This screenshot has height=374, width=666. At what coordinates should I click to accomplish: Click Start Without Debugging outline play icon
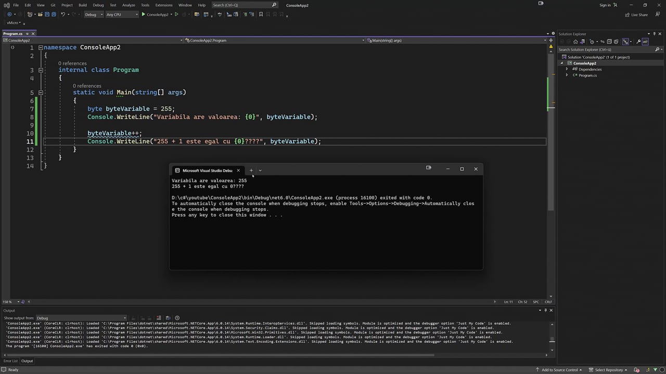(x=177, y=15)
